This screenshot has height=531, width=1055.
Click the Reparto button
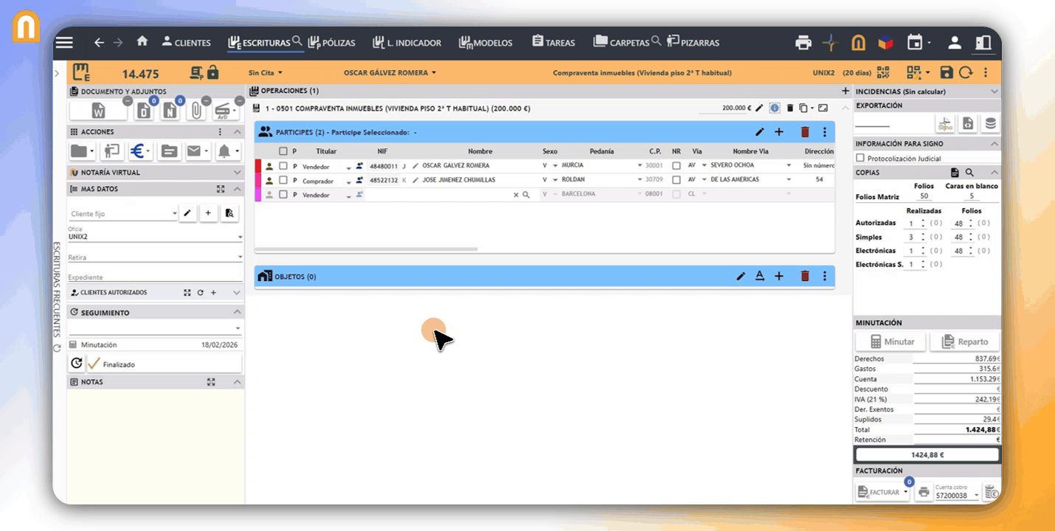coord(965,341)
